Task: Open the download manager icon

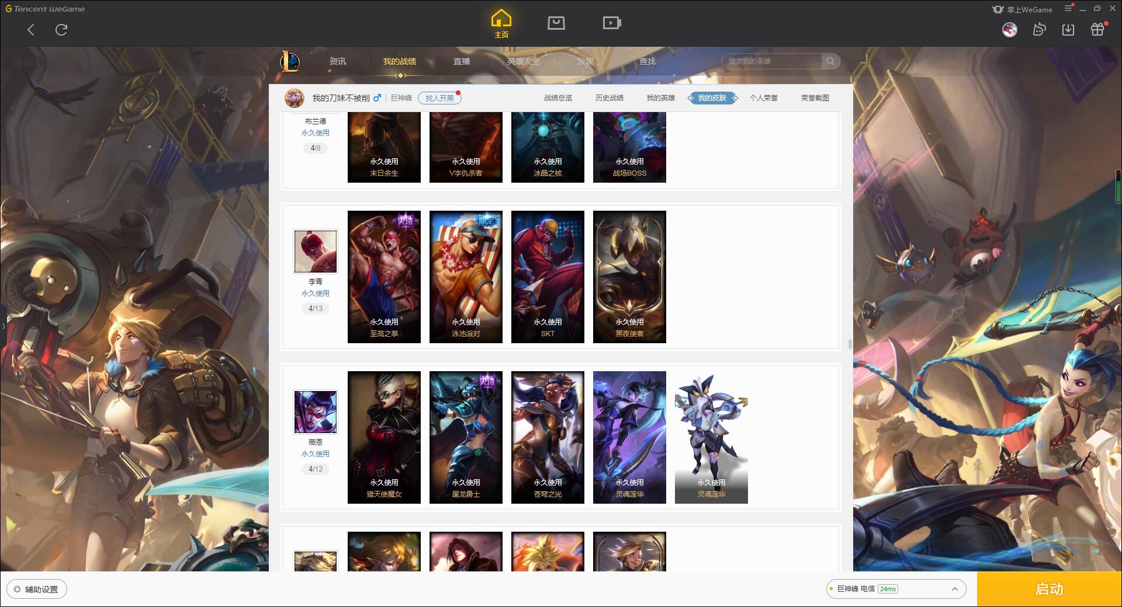Action: [1068, 29]
